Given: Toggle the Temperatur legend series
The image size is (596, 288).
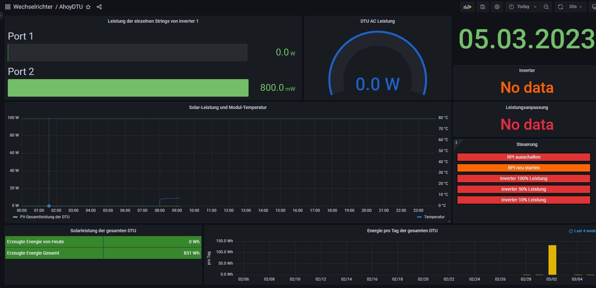Looking at the screenshot, I should click(x=434, y=217).
